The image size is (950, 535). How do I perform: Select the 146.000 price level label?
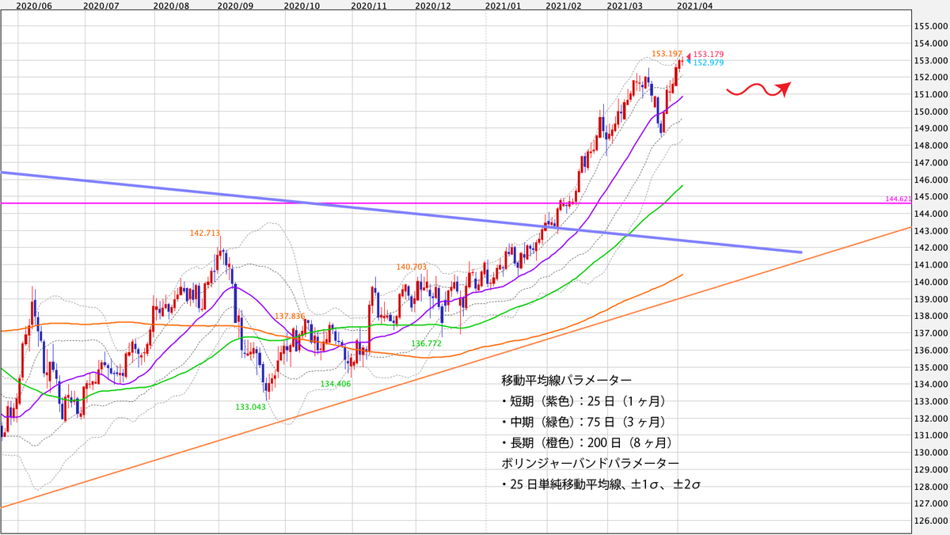point(932,180)
